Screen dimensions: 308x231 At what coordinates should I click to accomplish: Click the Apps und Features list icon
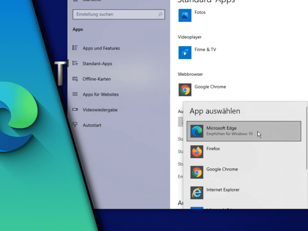click(75, 48)
